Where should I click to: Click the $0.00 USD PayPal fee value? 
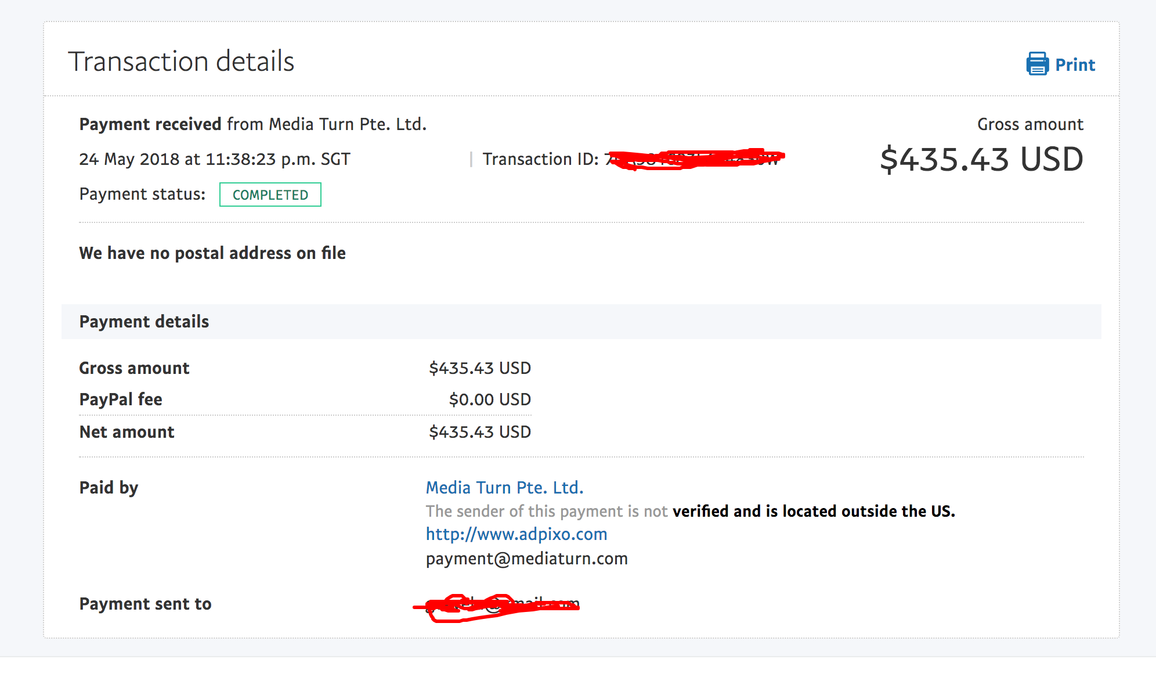490,399
